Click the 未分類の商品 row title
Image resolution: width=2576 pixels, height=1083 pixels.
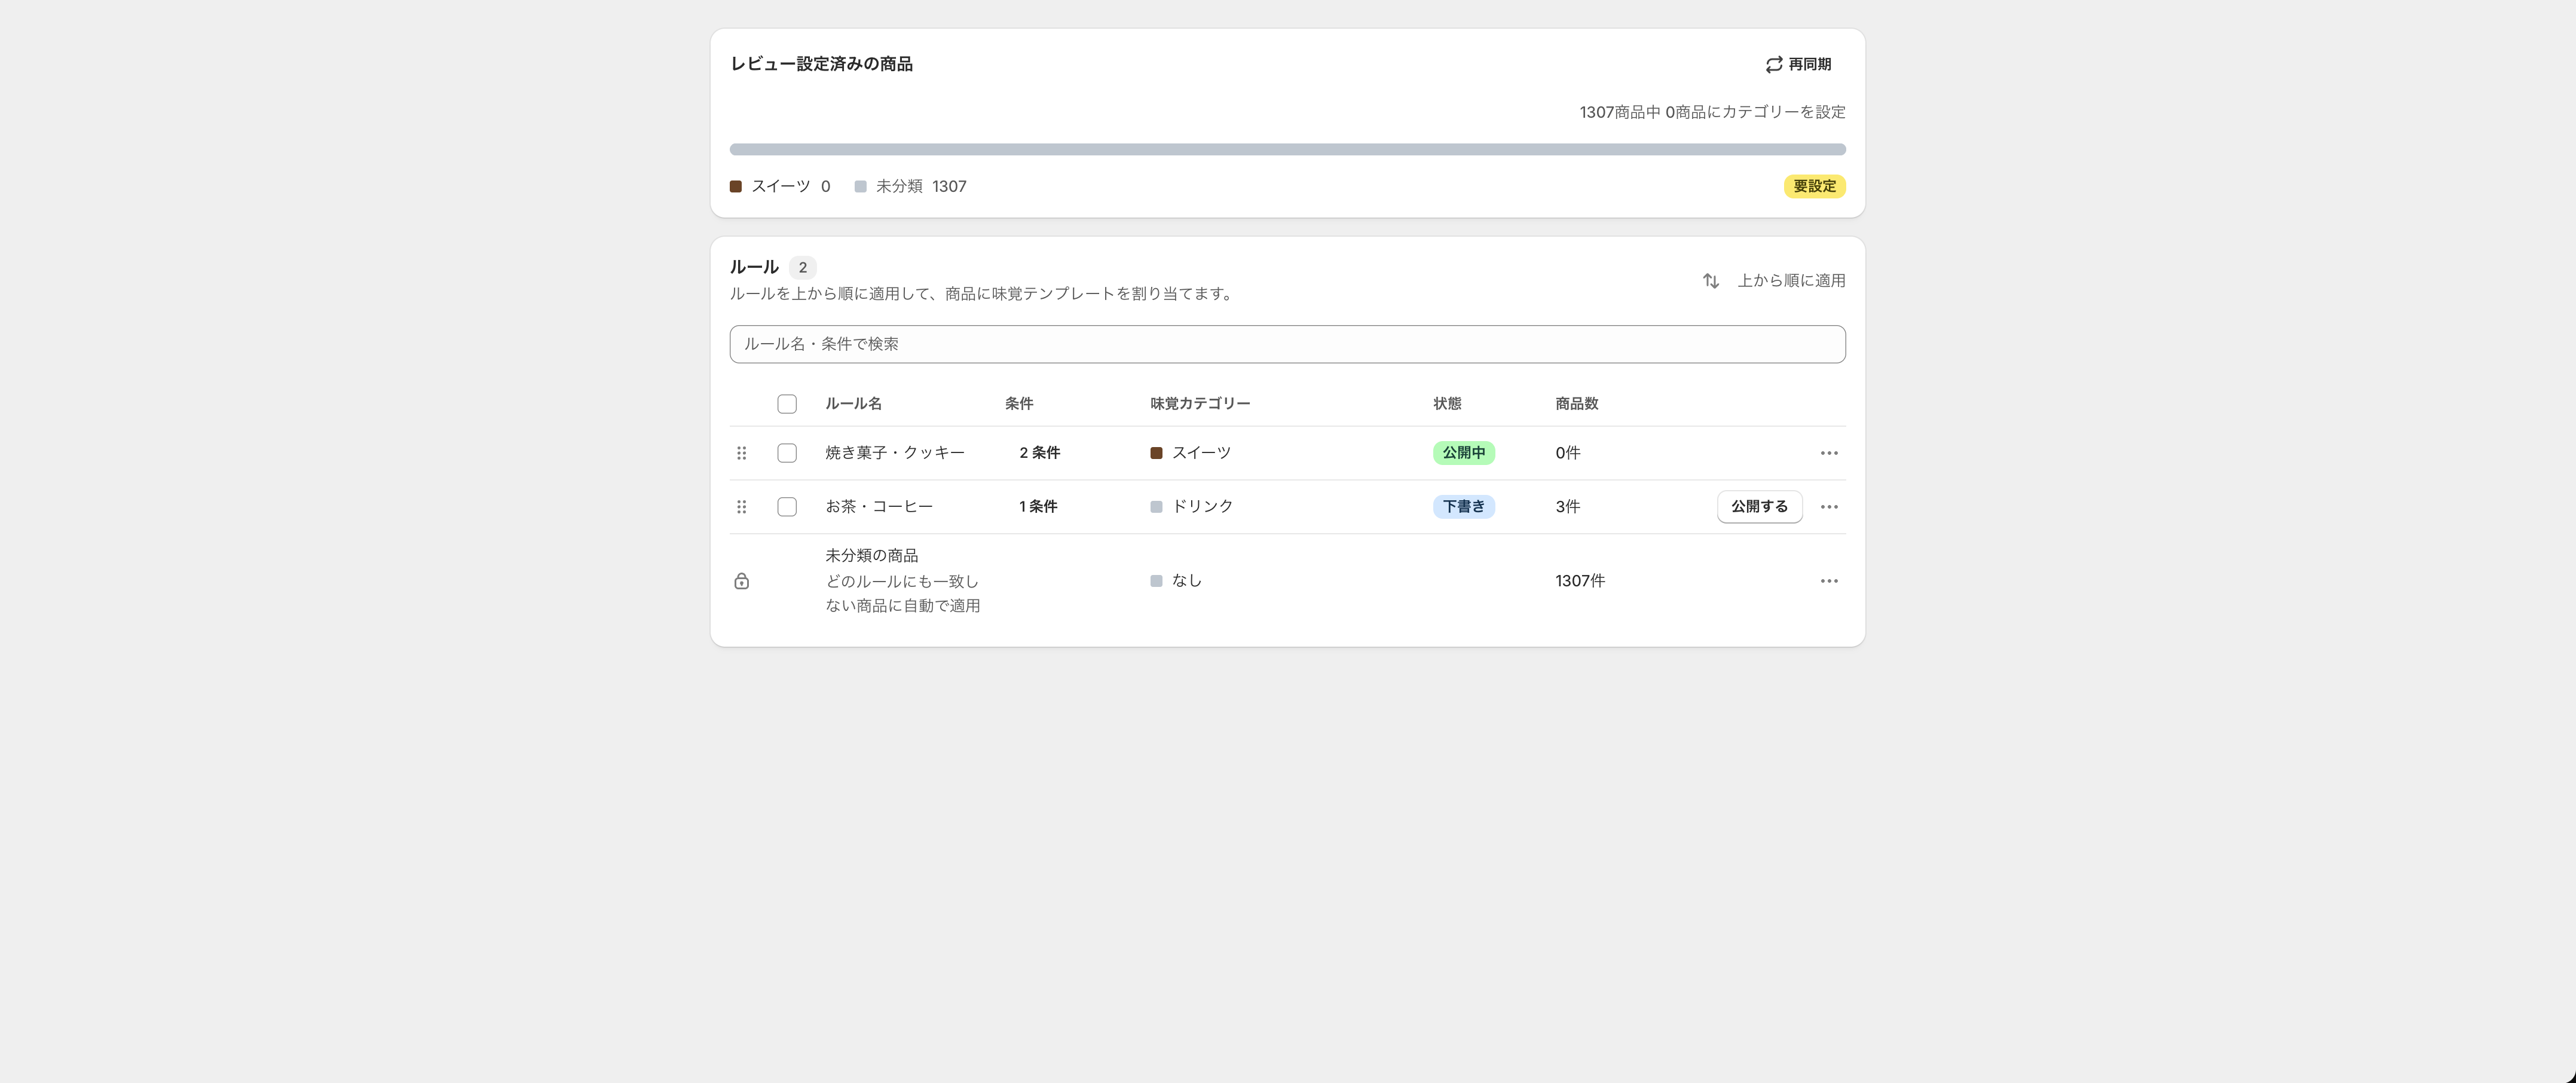(x=871, y=556)
